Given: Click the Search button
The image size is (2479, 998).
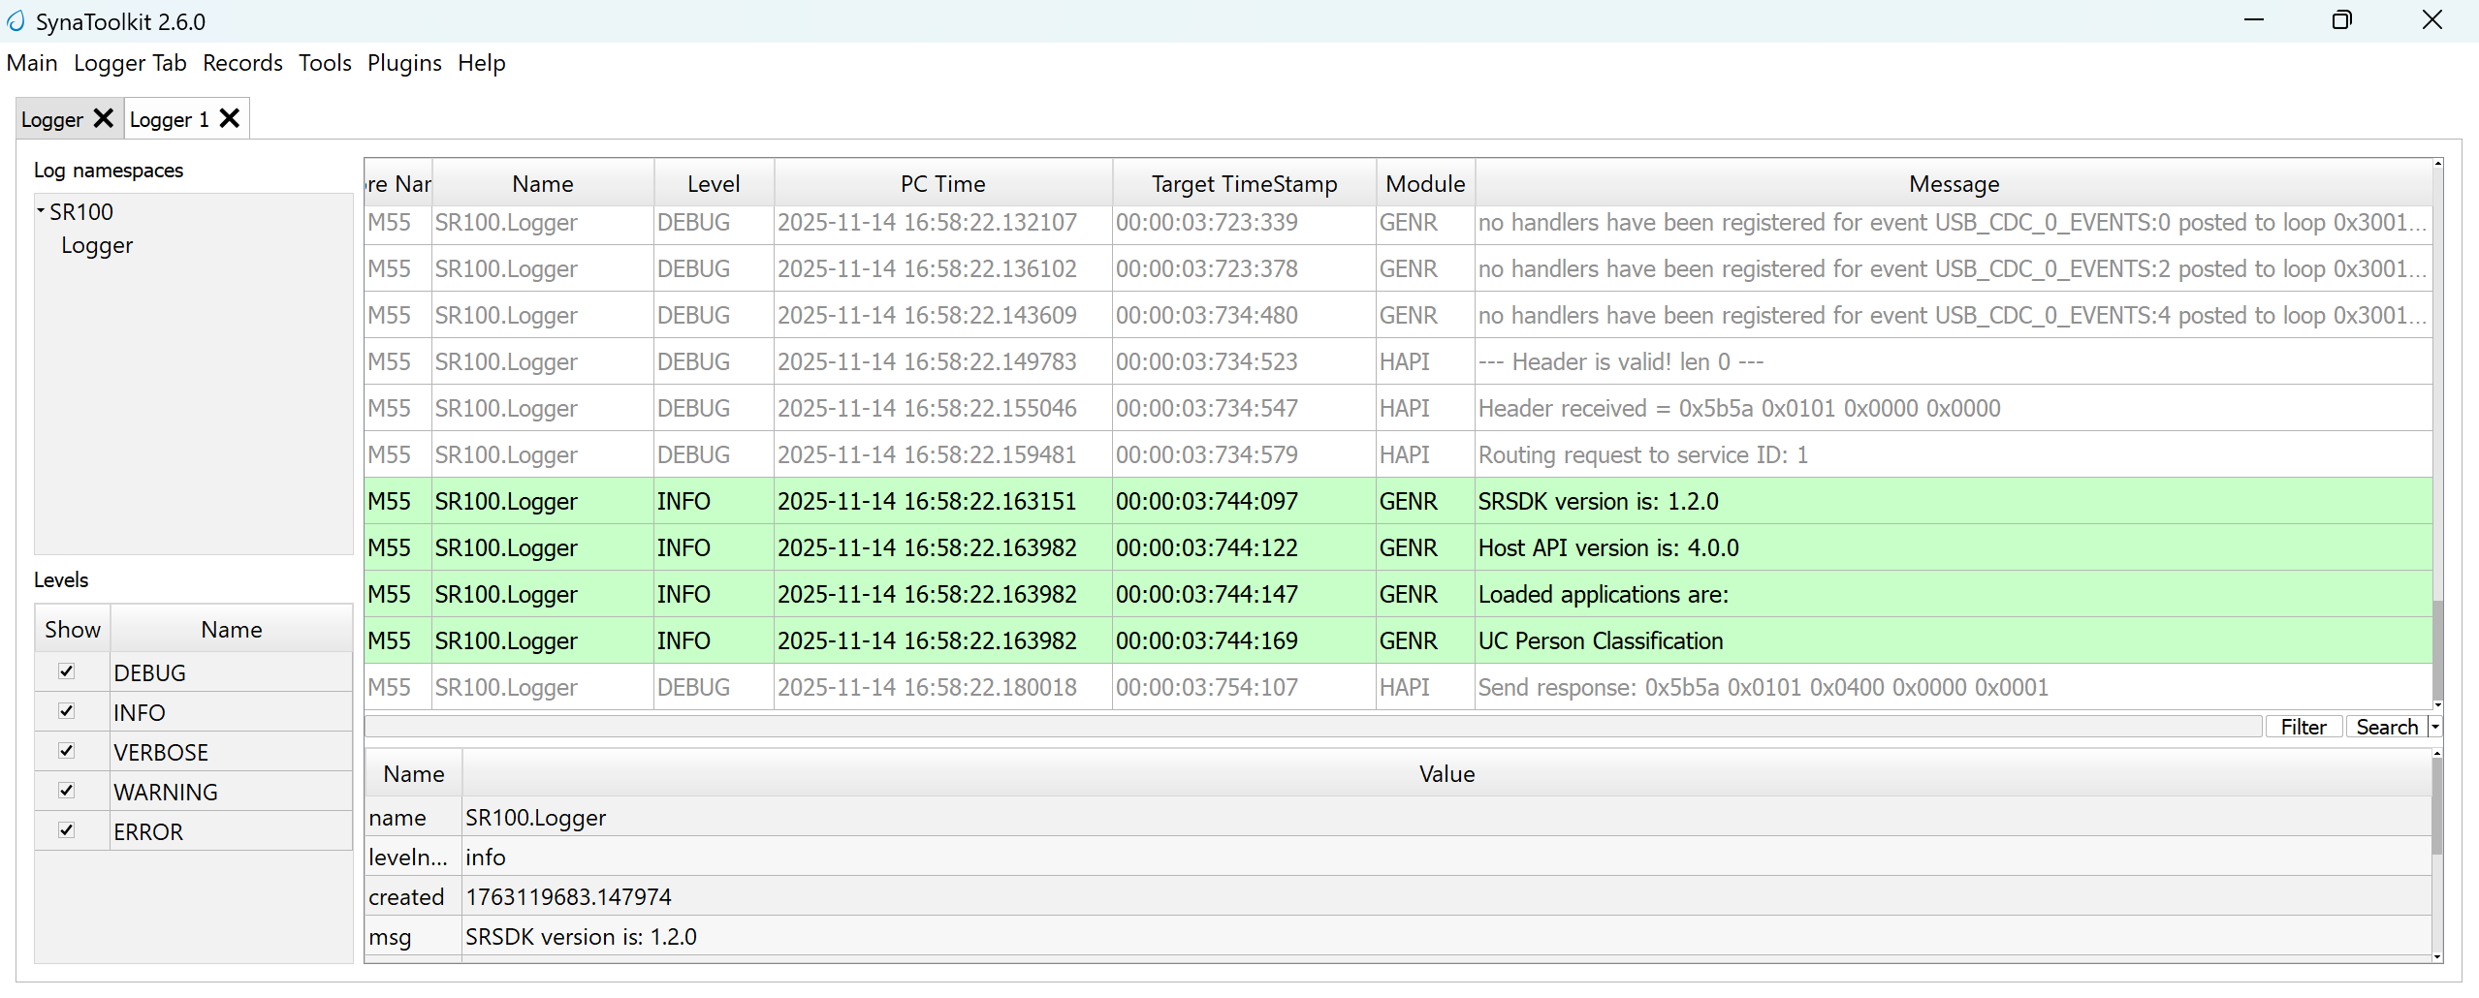Looking at the screenshot, I should 2386,727.
